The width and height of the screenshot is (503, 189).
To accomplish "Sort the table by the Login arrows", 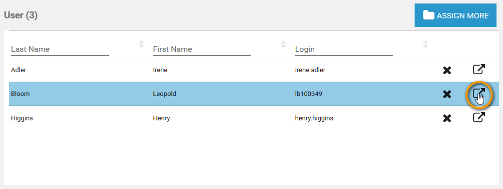I will [426, 44].
